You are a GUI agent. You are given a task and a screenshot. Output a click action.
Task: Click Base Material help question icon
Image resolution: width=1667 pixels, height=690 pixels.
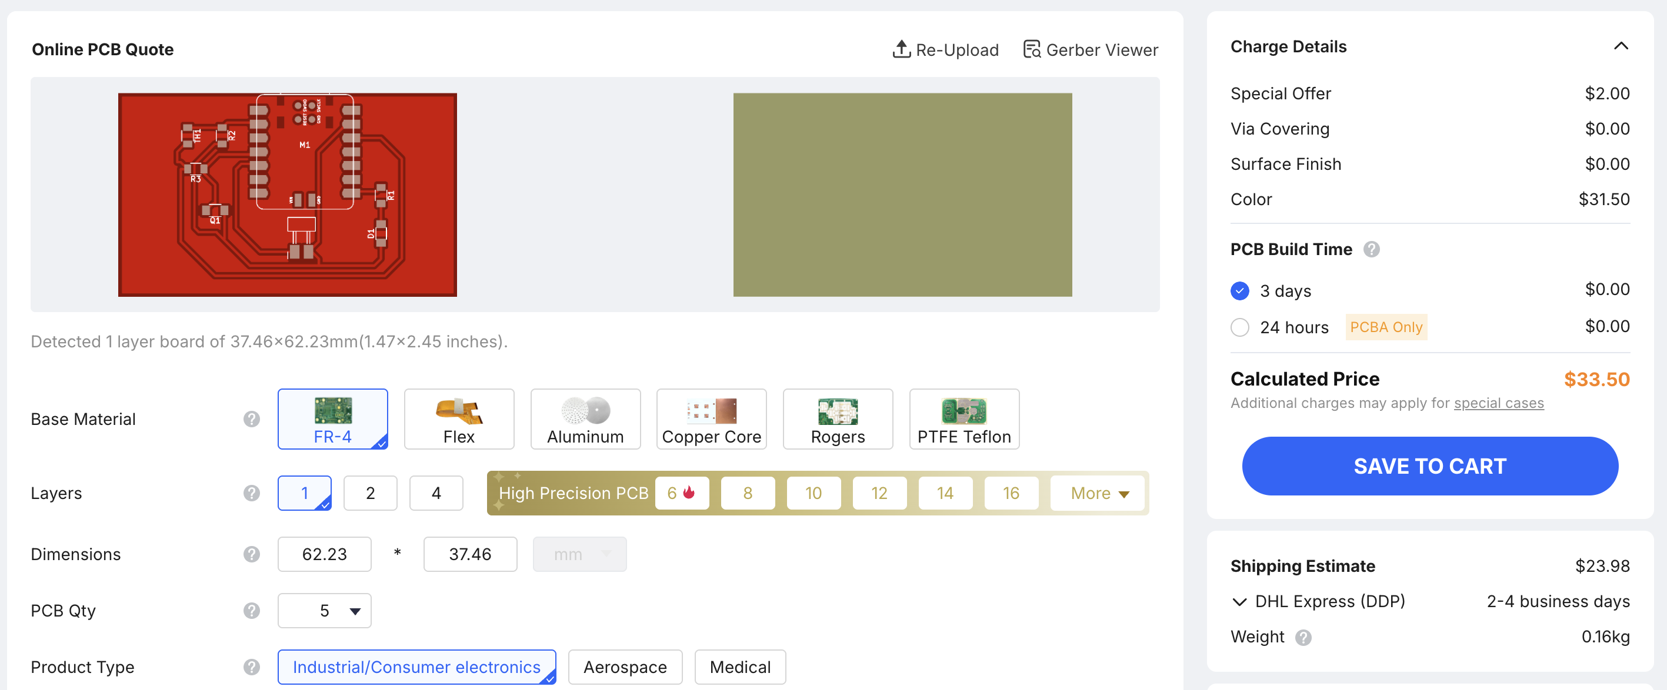tap(252, 419)
